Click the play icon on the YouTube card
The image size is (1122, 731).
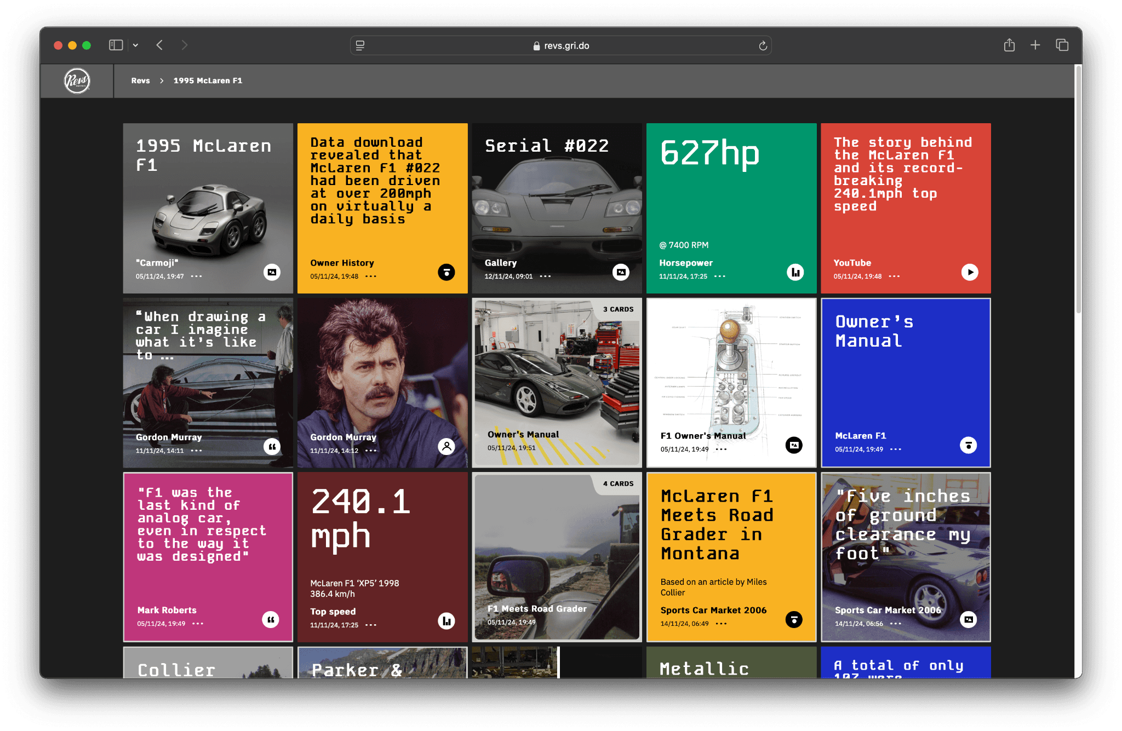pos(970,272)
